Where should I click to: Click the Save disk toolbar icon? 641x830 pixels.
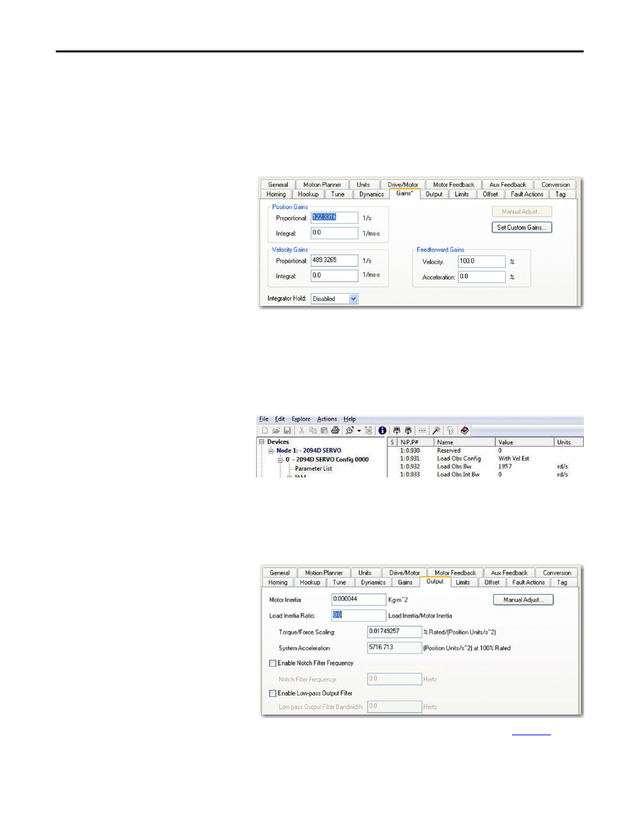click(x=287, y=430)
